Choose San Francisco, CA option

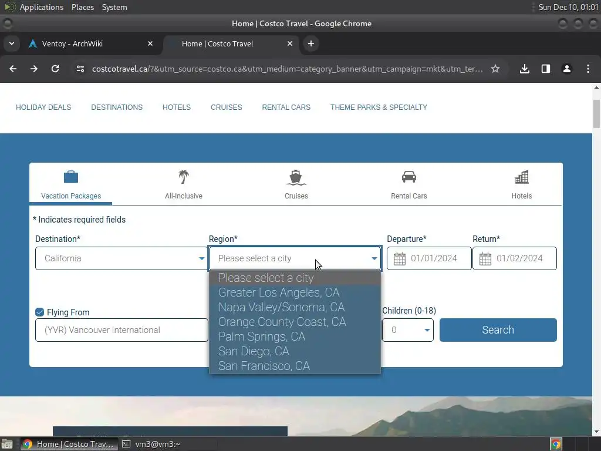pyautogui.click(x=295, y=366)
